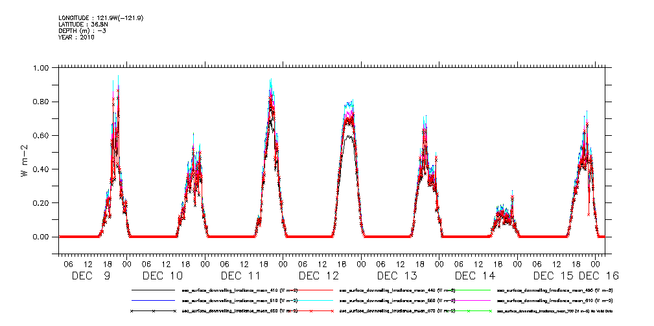
Task: Click the black x-marked legend line for 650
Action: click(153, 311)
